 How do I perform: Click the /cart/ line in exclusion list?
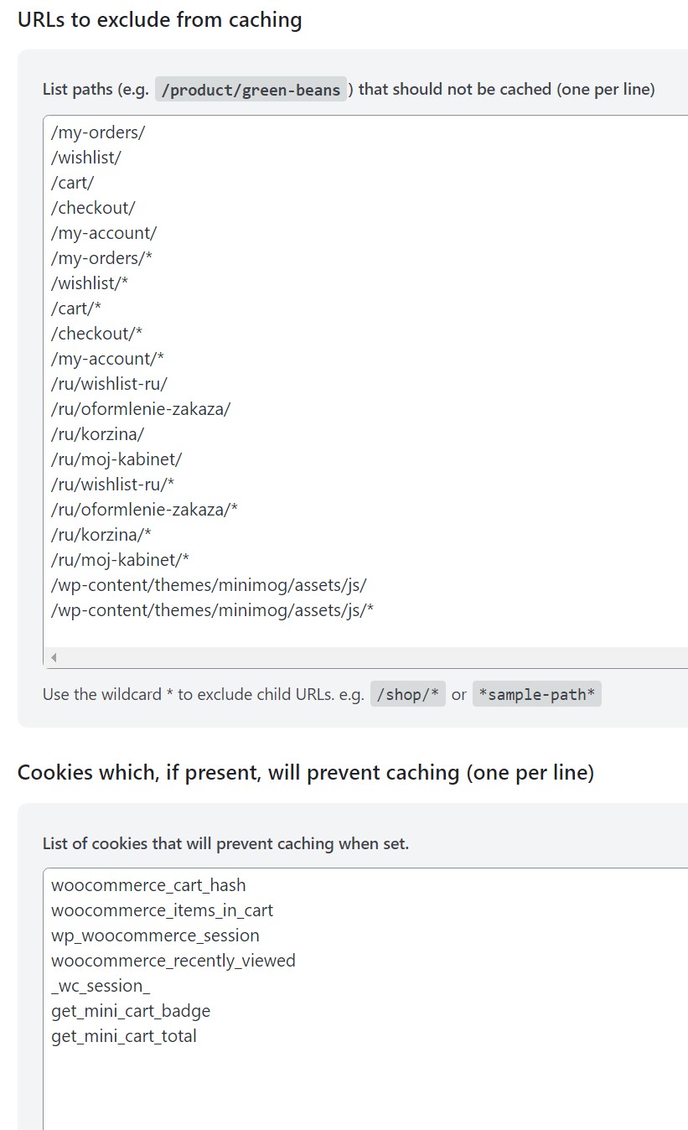click(x=73, y=183)
